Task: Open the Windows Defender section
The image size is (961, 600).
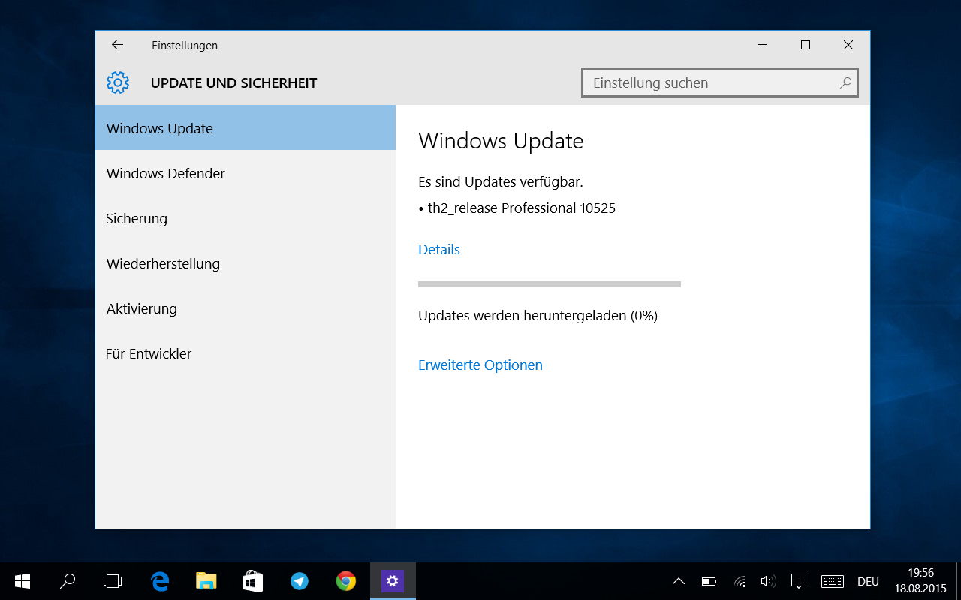Action: coord(246,173)
